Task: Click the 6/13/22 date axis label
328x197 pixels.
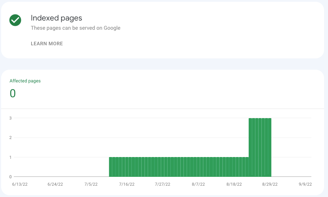Action: [20, 184]
